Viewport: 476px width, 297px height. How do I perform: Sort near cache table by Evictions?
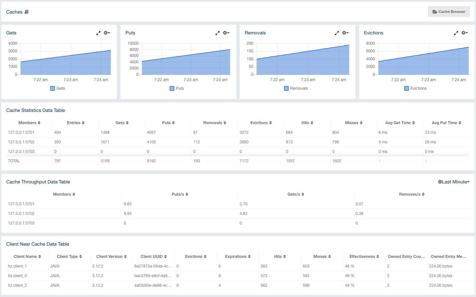(196, 257)
